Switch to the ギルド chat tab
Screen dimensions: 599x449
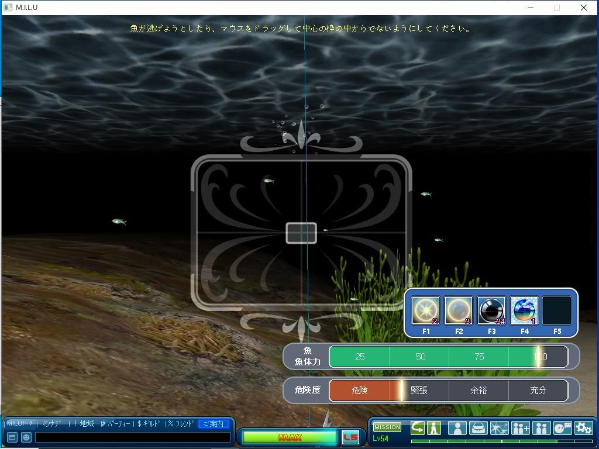click(148, 423)
